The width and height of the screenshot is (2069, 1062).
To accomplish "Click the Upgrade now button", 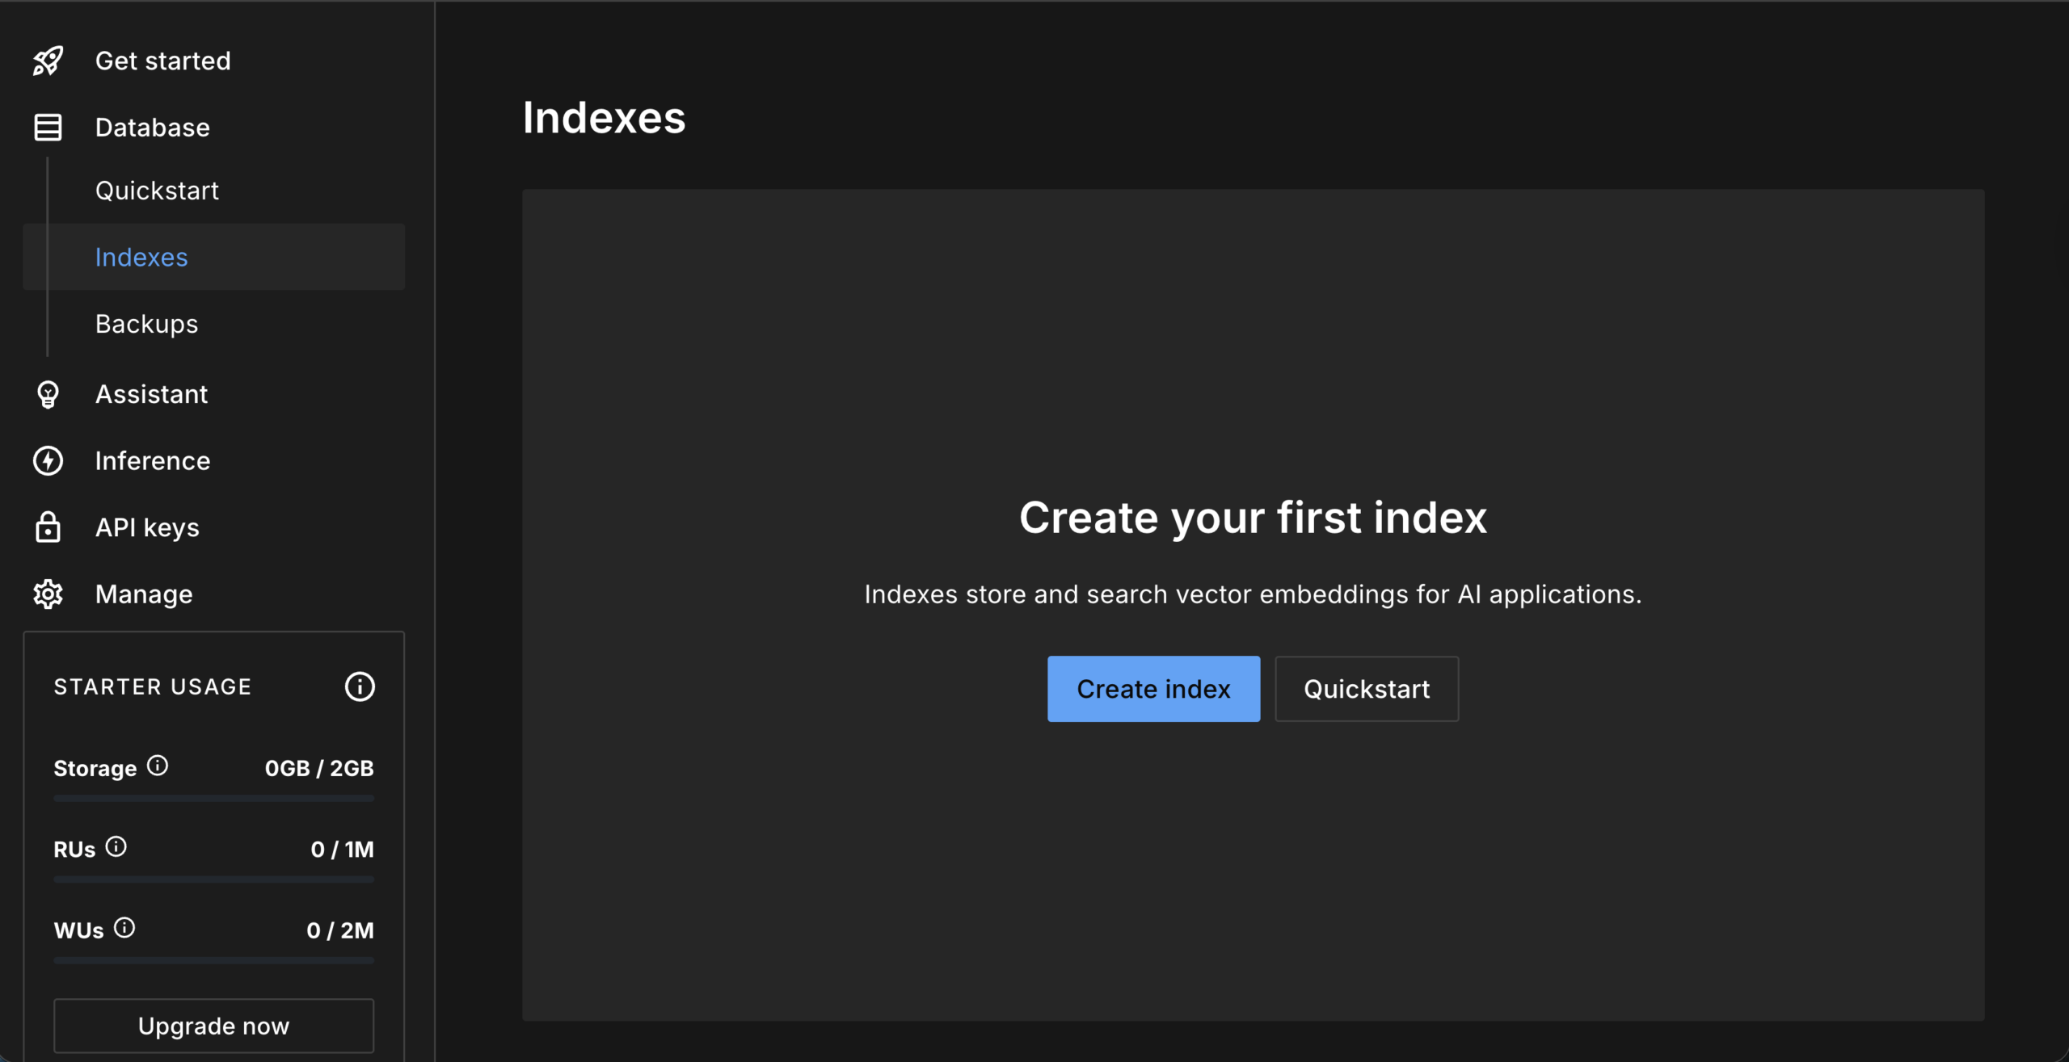I will (x=213, y=1026).
